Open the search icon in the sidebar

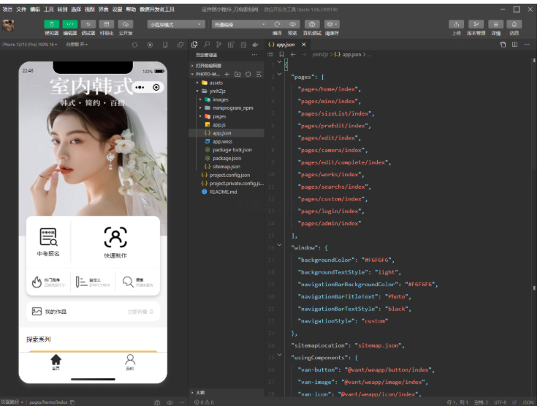click(208, 45)
